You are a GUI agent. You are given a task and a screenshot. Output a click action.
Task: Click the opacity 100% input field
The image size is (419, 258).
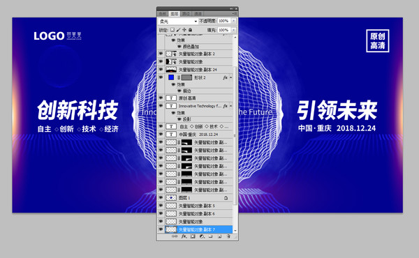pyautogui.click(x=224, y=21)
